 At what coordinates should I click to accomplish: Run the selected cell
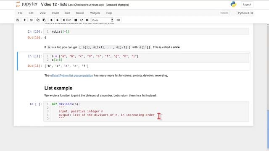point(67,20)
